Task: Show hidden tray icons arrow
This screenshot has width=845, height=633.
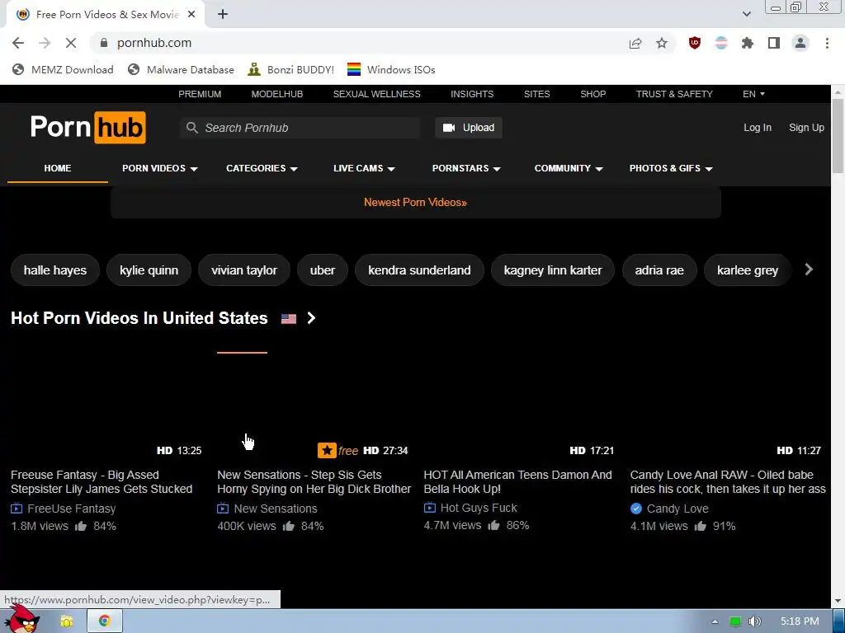Action: tap(715, 621)
